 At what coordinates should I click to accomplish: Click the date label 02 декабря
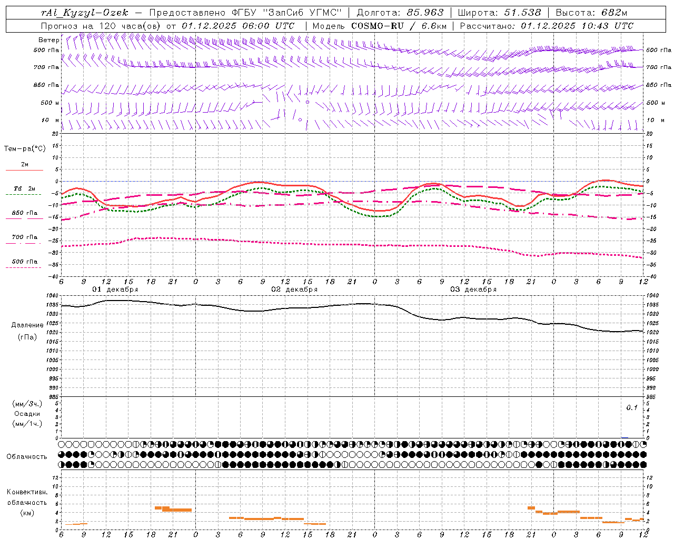(x=294, y=290)
